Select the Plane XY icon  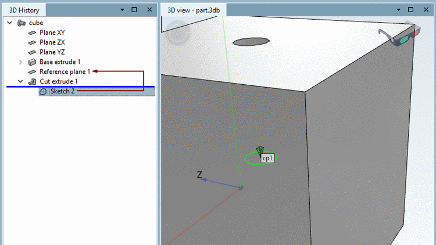pos(32,33)
